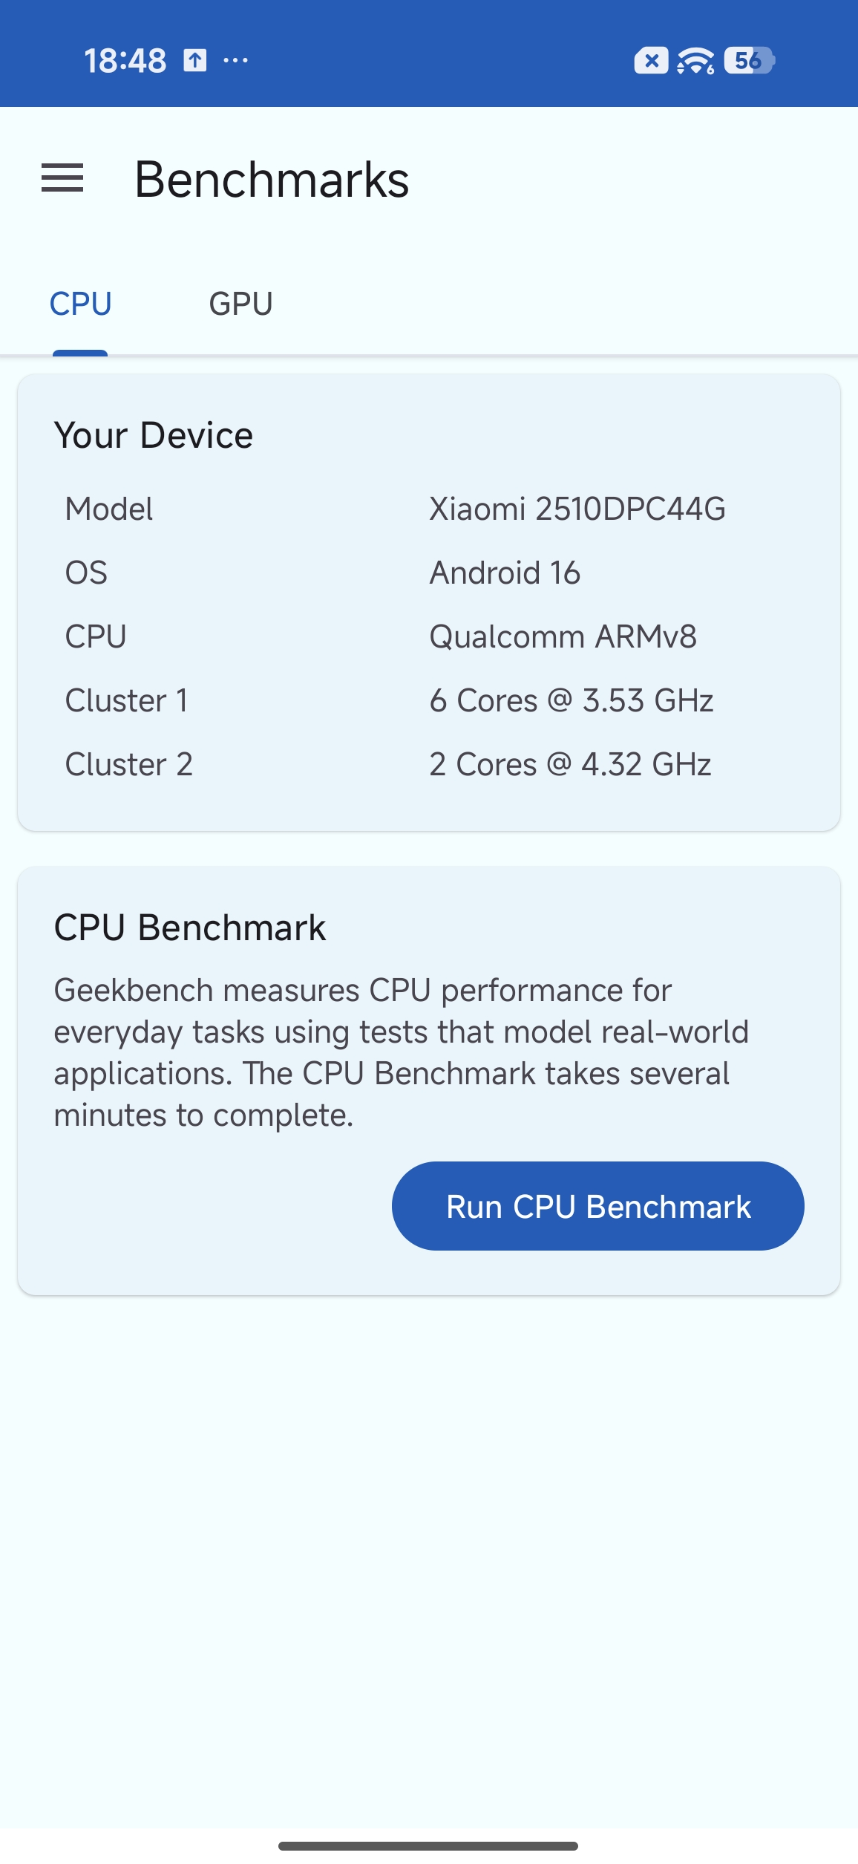Tap the Geekbench description paragraph
This screenshot has width=858, height=1864.
[x=401, y=1052]
